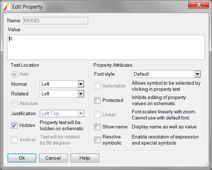Click the Ok button

coord(22,158)
